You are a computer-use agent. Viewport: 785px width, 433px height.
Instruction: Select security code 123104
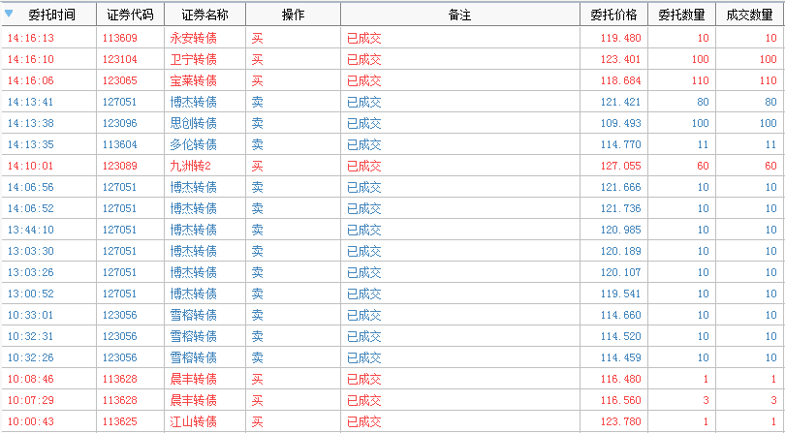tap(119, 59)
